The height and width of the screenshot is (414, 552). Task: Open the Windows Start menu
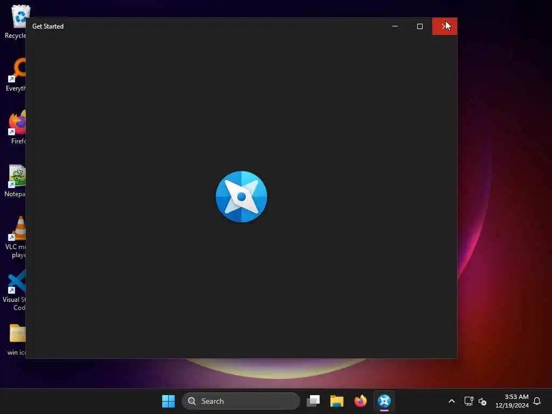tap(168, 401)
